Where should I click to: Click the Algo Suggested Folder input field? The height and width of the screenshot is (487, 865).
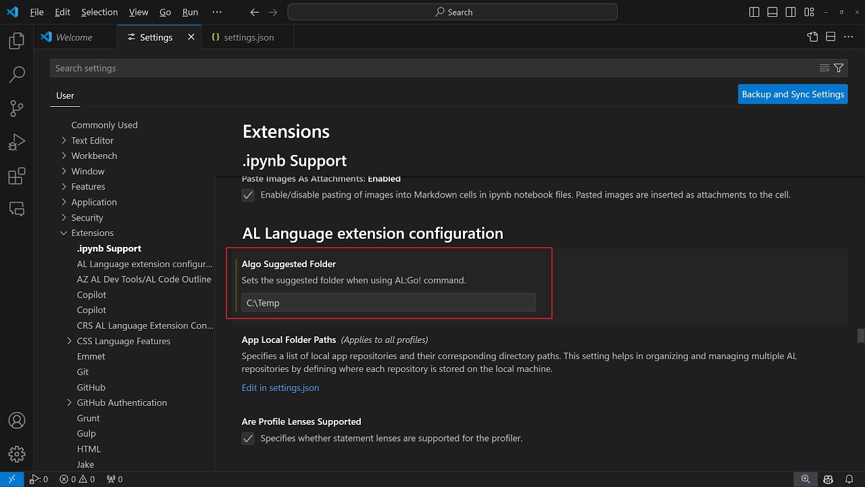pos(389,303)
